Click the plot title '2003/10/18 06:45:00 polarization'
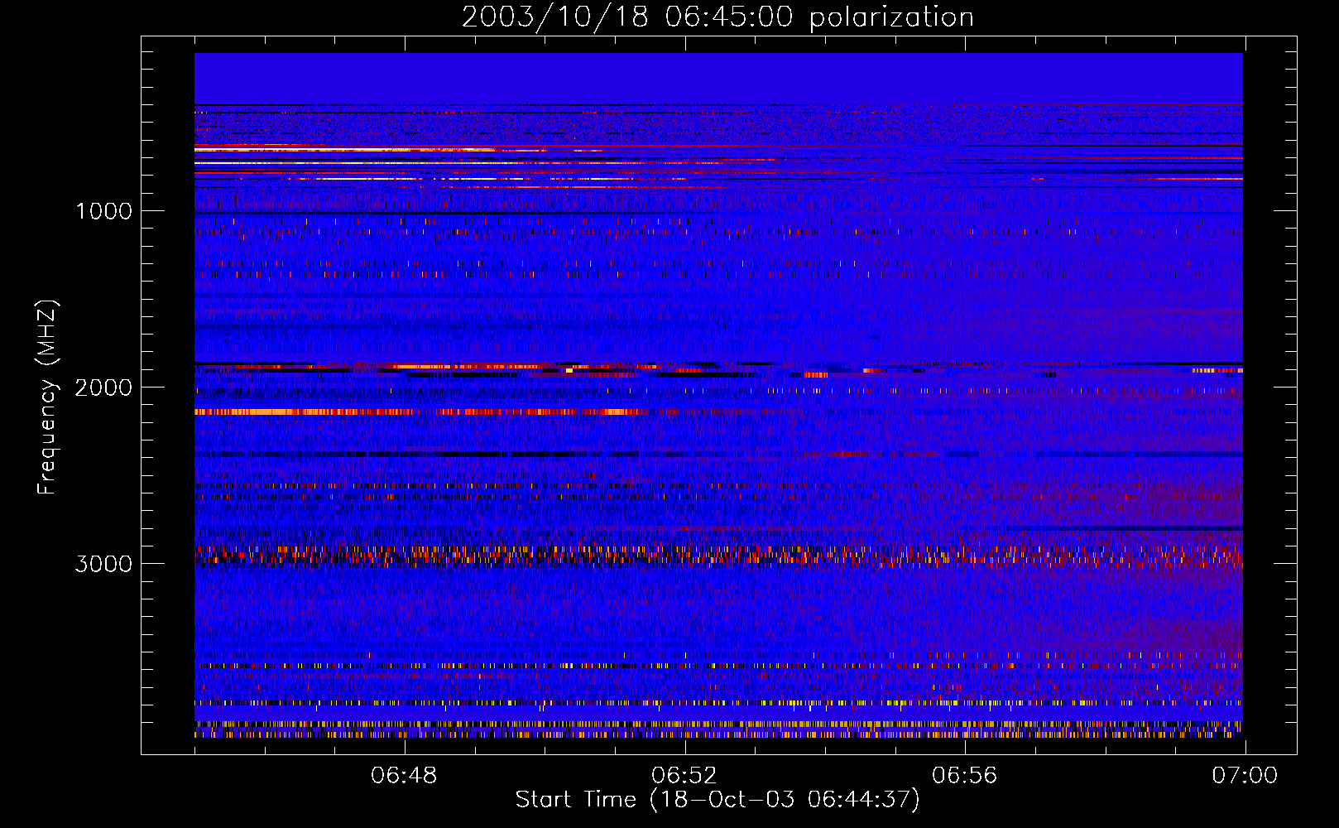Viewport: 1339px width, 828px height. click(717, 17)
